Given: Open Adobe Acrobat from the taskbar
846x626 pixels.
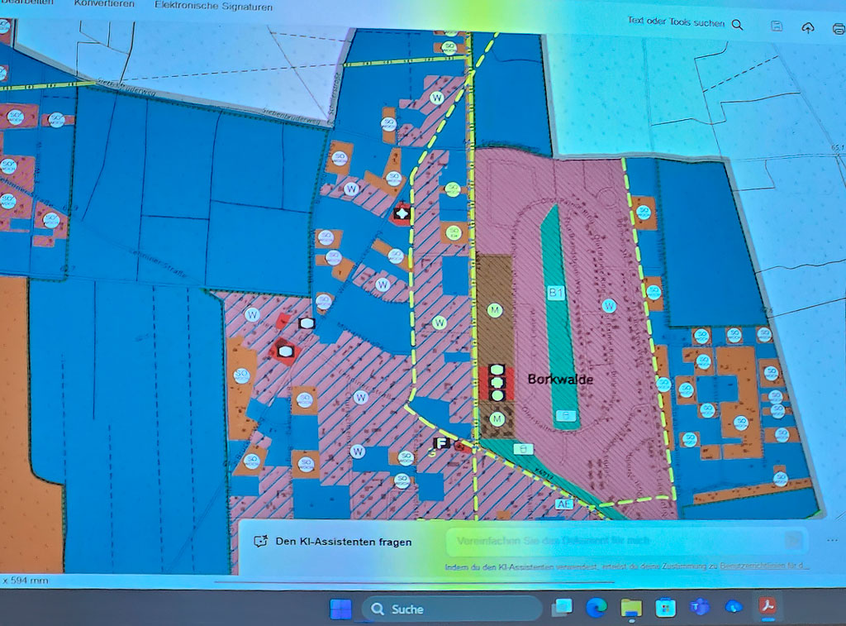Looking at the screenshot, I should pos(768,608).
